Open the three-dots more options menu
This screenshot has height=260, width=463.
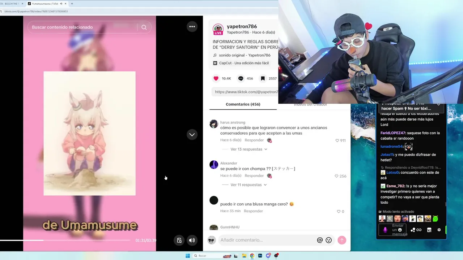[x=192, y=26]
